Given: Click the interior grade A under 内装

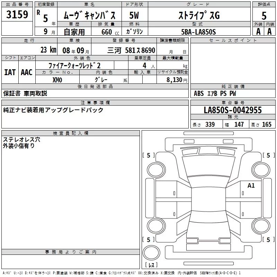Looking at the screenshot, I should point(269,32).
